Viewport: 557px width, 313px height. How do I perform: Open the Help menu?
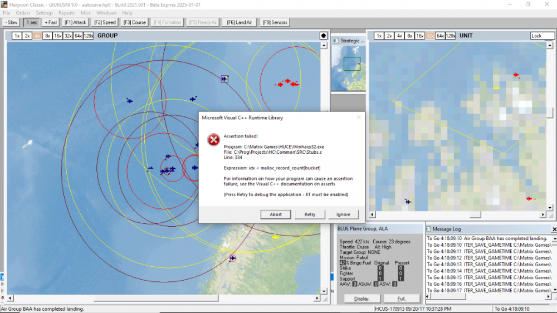127,13
